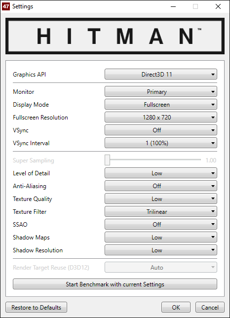Open the SSAO dropdown

click(x=161, y=224)
